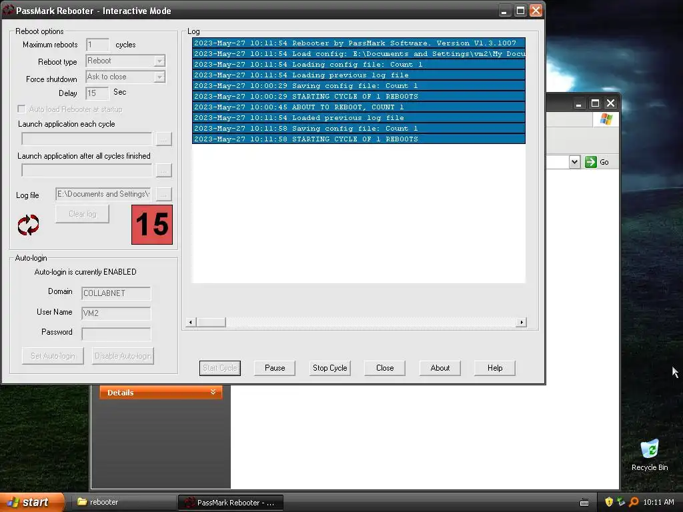683x512 pixels.
Task: Click the log scrollbar right arrow
Action: 522,322
